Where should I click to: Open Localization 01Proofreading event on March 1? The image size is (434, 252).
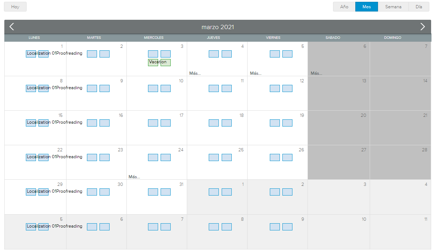pyautogui.click(x=54, y=54)
